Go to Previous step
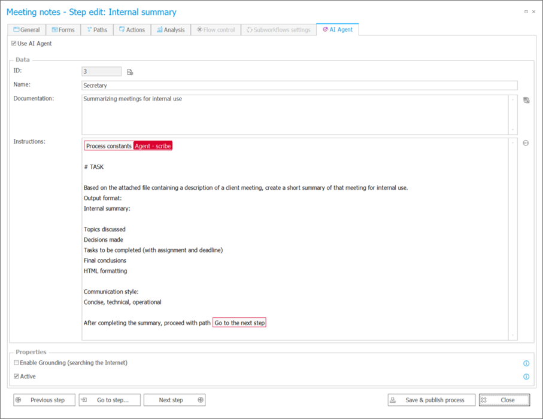This screenshot has height=419, width=543. [44, 400]
